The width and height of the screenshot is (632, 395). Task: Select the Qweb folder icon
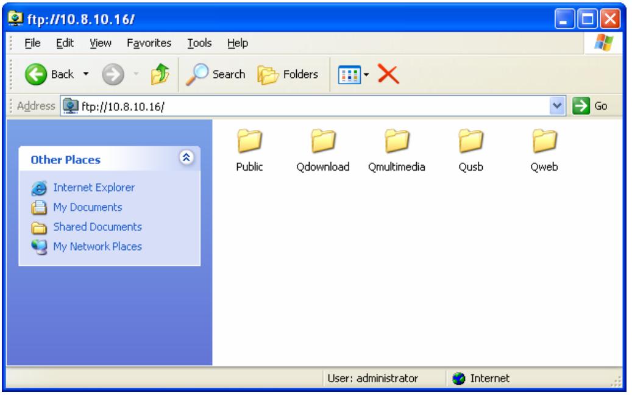pos(544,141)
